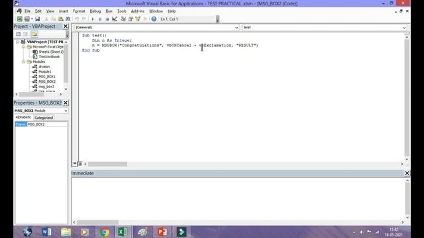Open the File menu
Viewport: 424px width, 238px height.
[27, 11]
